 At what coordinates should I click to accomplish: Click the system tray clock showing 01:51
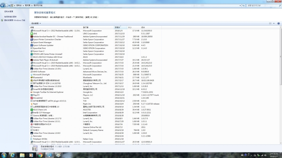pyautogui.click(x=274, y=155)
